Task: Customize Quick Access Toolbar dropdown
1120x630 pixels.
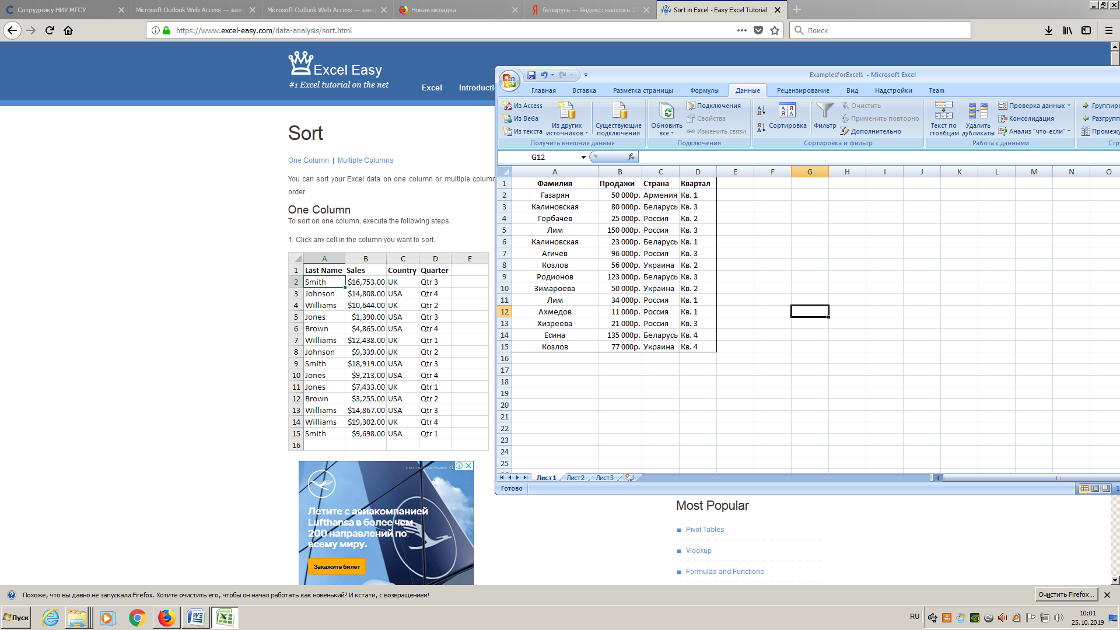Action: 586,75
